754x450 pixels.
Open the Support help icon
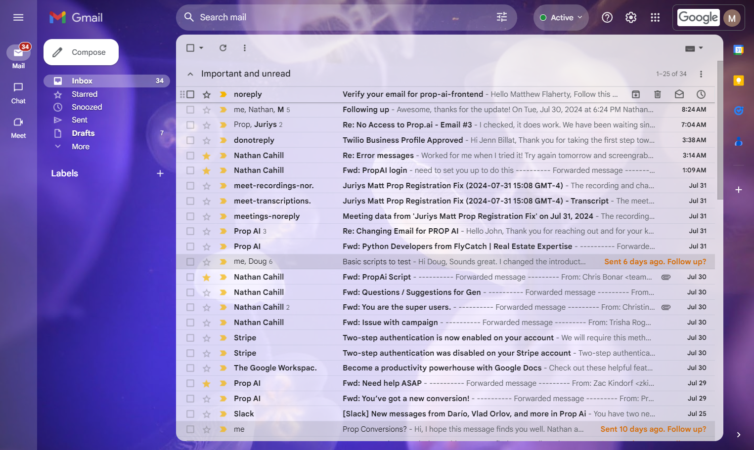pos(607,17)
